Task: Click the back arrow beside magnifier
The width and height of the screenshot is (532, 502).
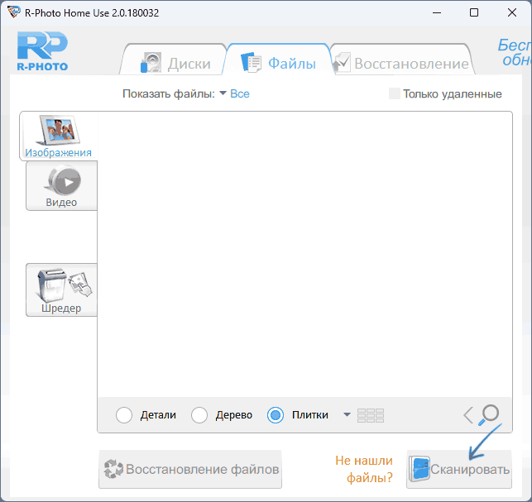Action: pyautogui.click(x=468, y=415)
